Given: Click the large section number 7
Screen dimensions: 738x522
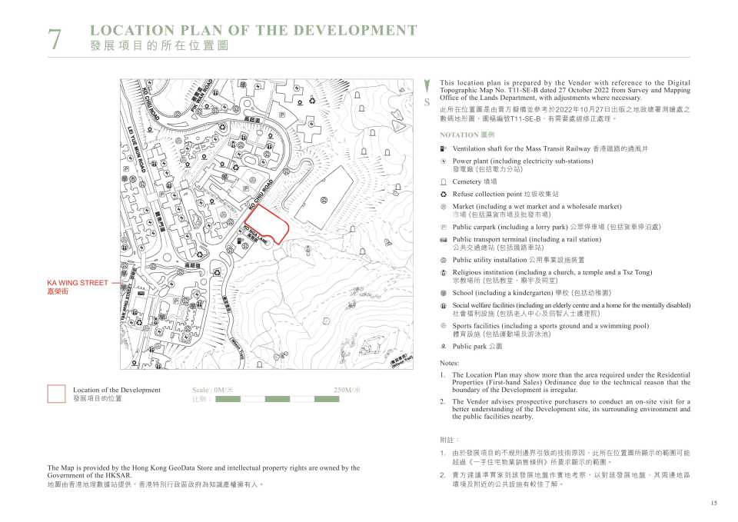Looking at the screenshot, I should (x=55, y=39).
